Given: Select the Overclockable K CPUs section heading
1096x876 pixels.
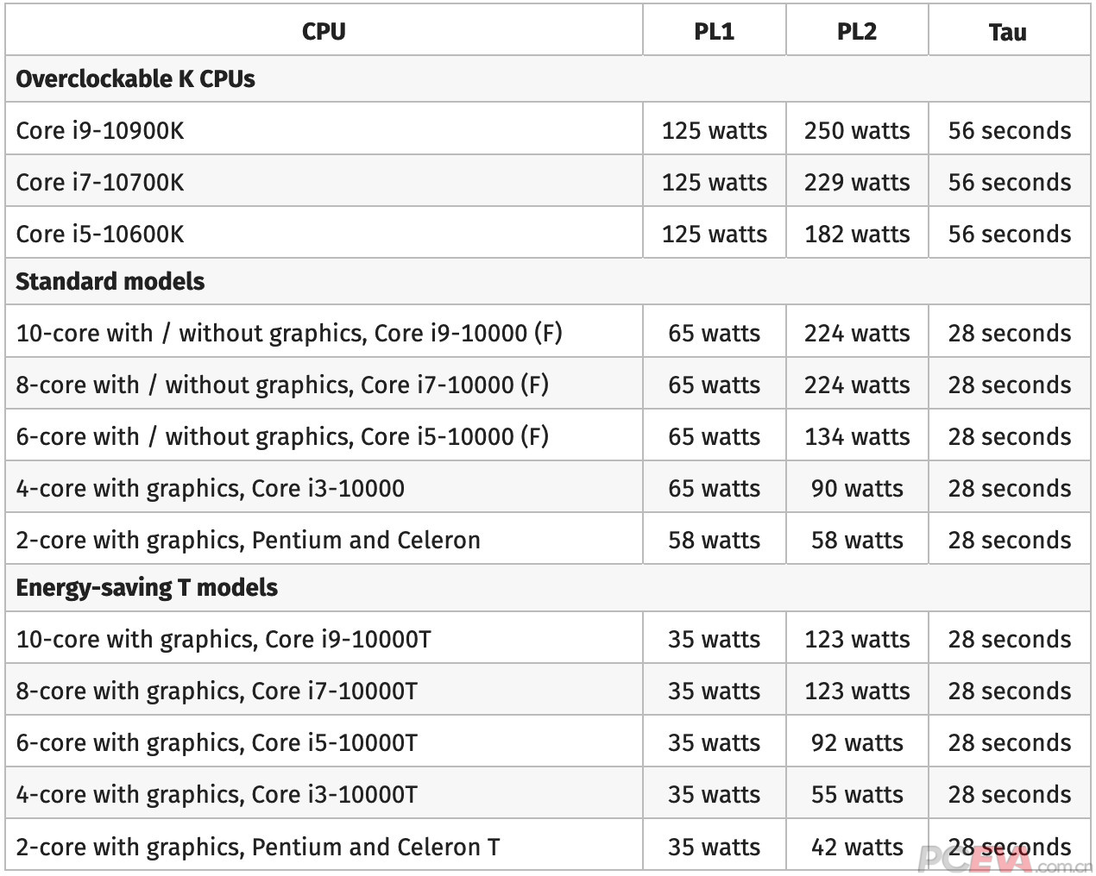Looking at the screenshot, I should click(x=135, y=79).
